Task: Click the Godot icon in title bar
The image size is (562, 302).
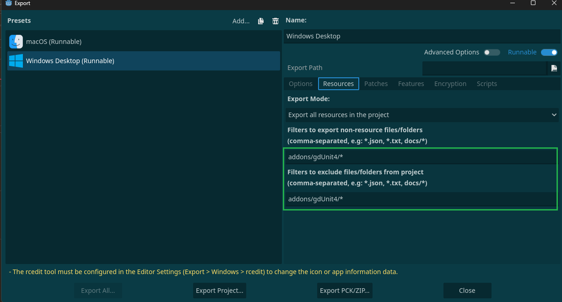Action: pos(8,3)
